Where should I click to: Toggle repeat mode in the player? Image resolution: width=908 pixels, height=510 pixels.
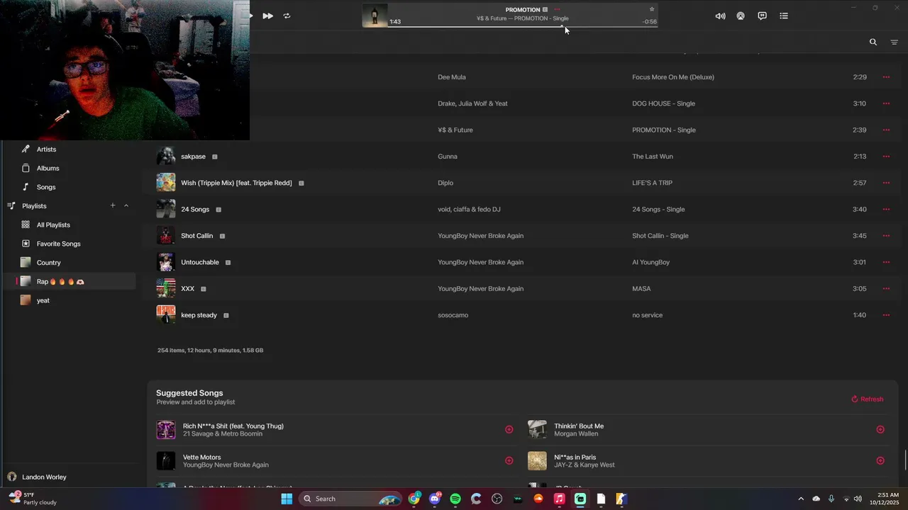tap(287, 16)
